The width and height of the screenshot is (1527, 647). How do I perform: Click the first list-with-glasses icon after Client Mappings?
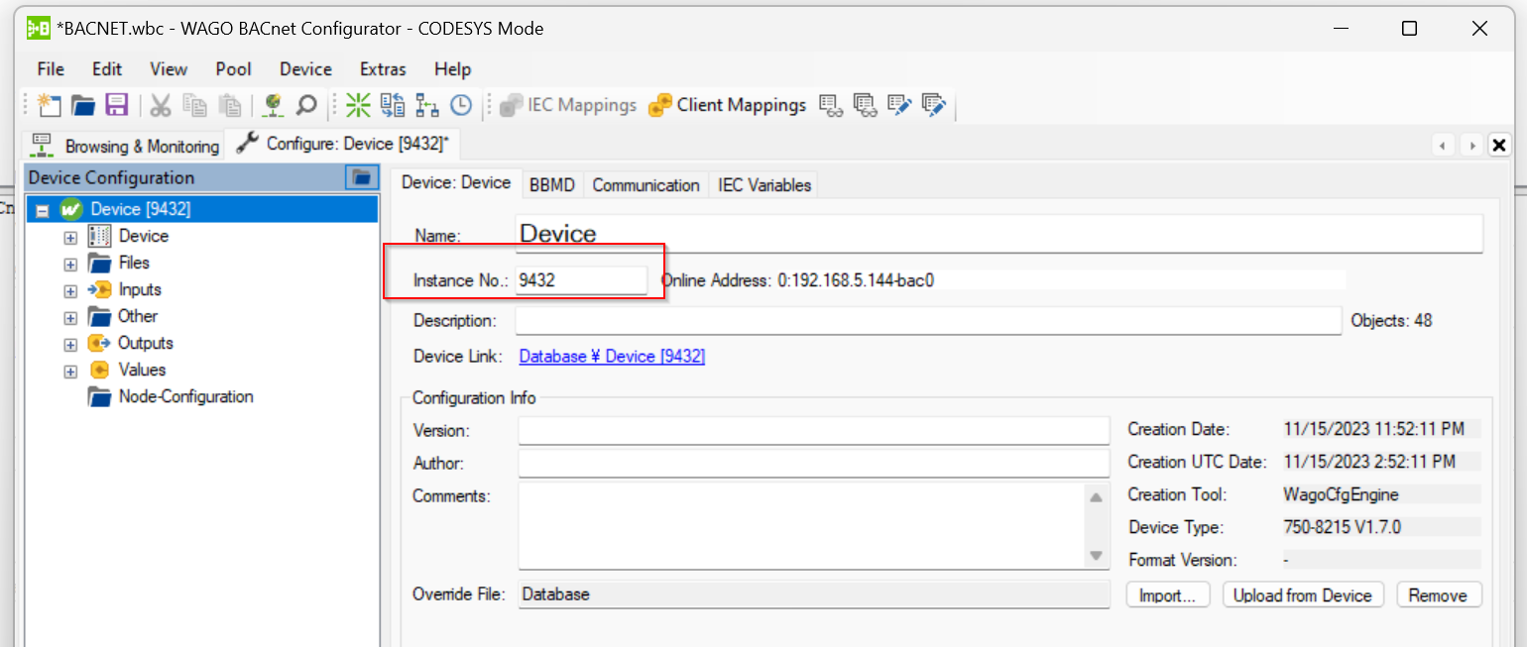pos(831,104)
